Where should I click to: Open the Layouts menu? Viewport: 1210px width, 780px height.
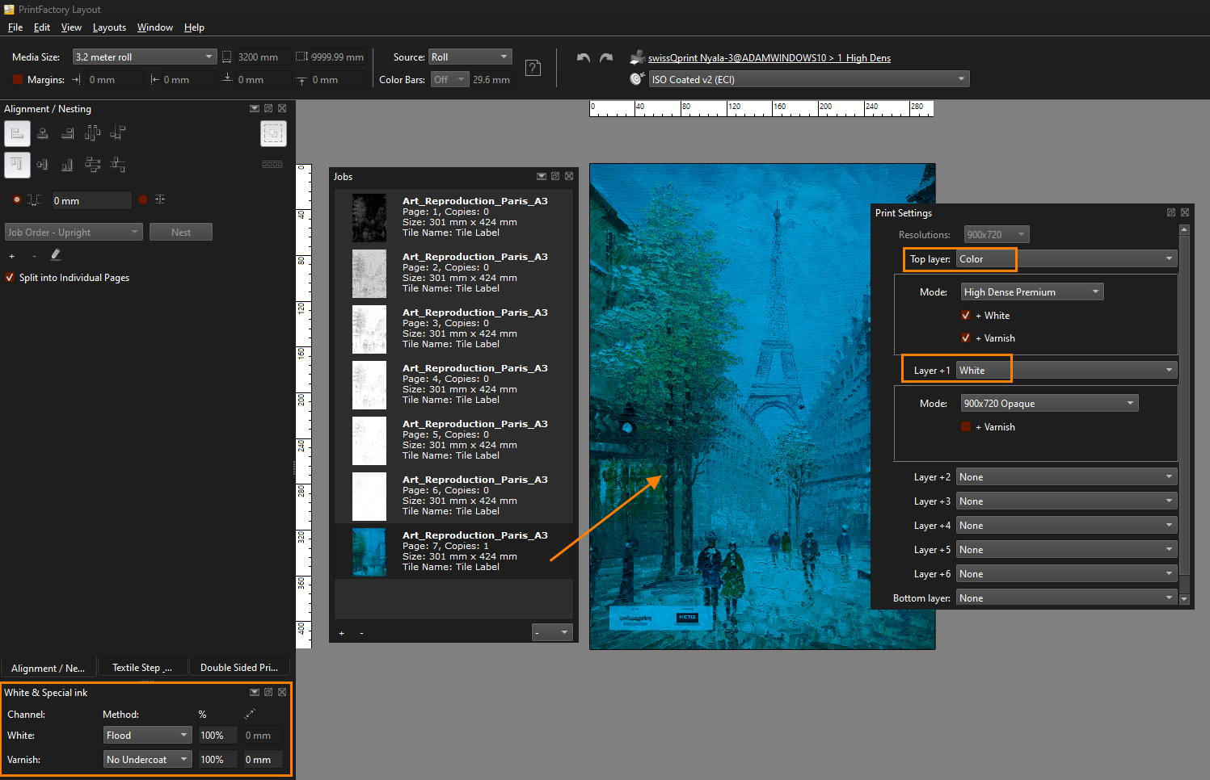(109, 27)
